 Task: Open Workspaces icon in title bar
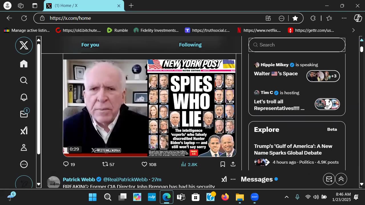tap(21, 6)
